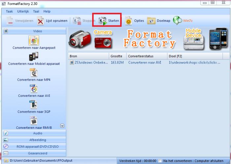Screen dimensions: 231x164
Task: Expand the Afbeelding section
Action: point(34,140)
